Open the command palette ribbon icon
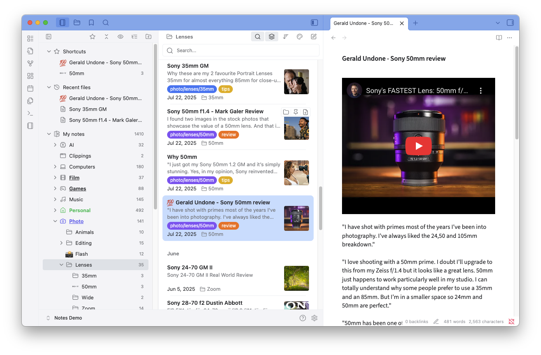The image size is (541, 355). click(30, 113)
